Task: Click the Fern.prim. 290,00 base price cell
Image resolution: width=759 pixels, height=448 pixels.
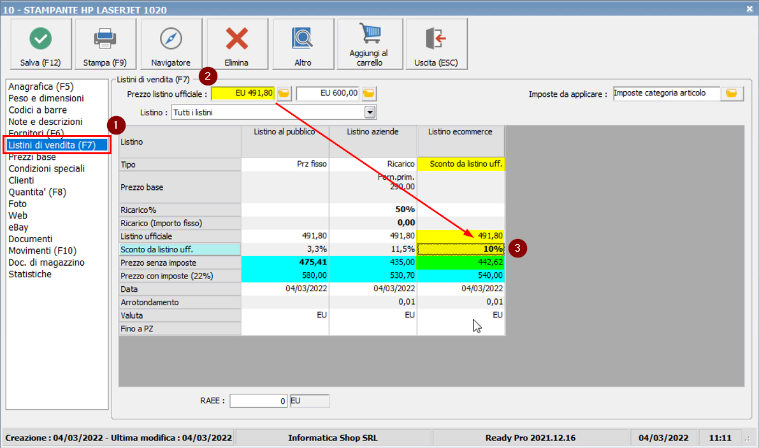Action: [x=373, y=187]
